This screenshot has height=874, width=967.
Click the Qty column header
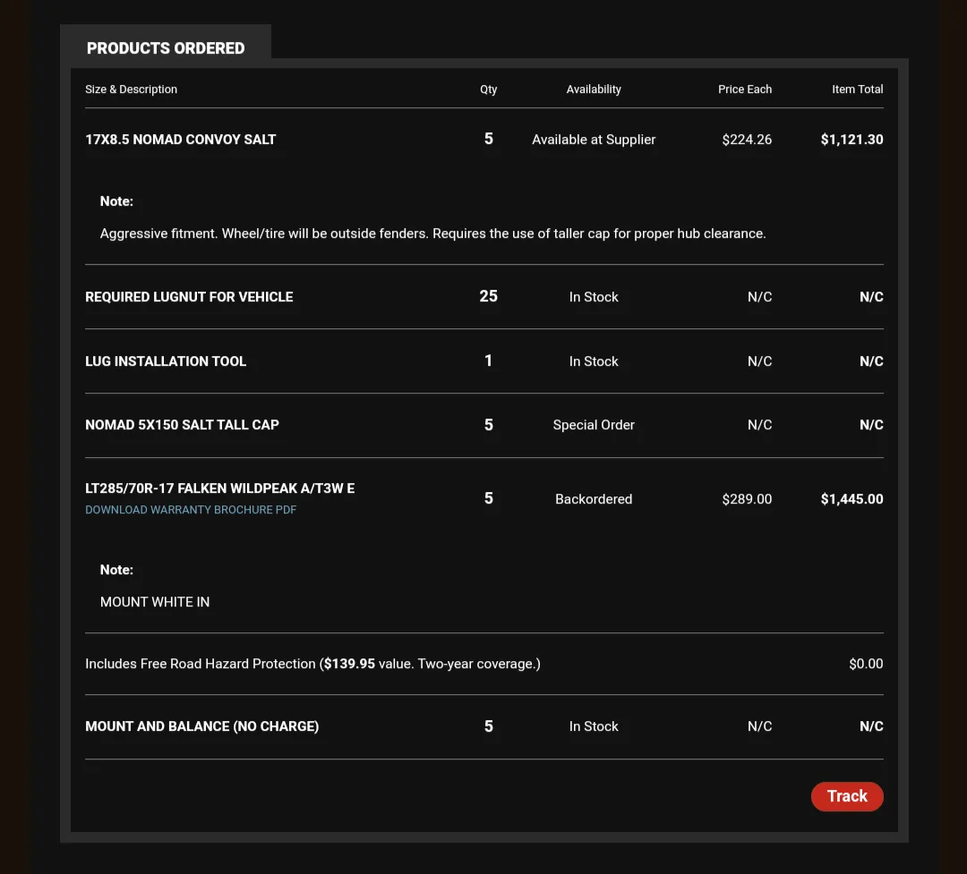click(488, 89)
